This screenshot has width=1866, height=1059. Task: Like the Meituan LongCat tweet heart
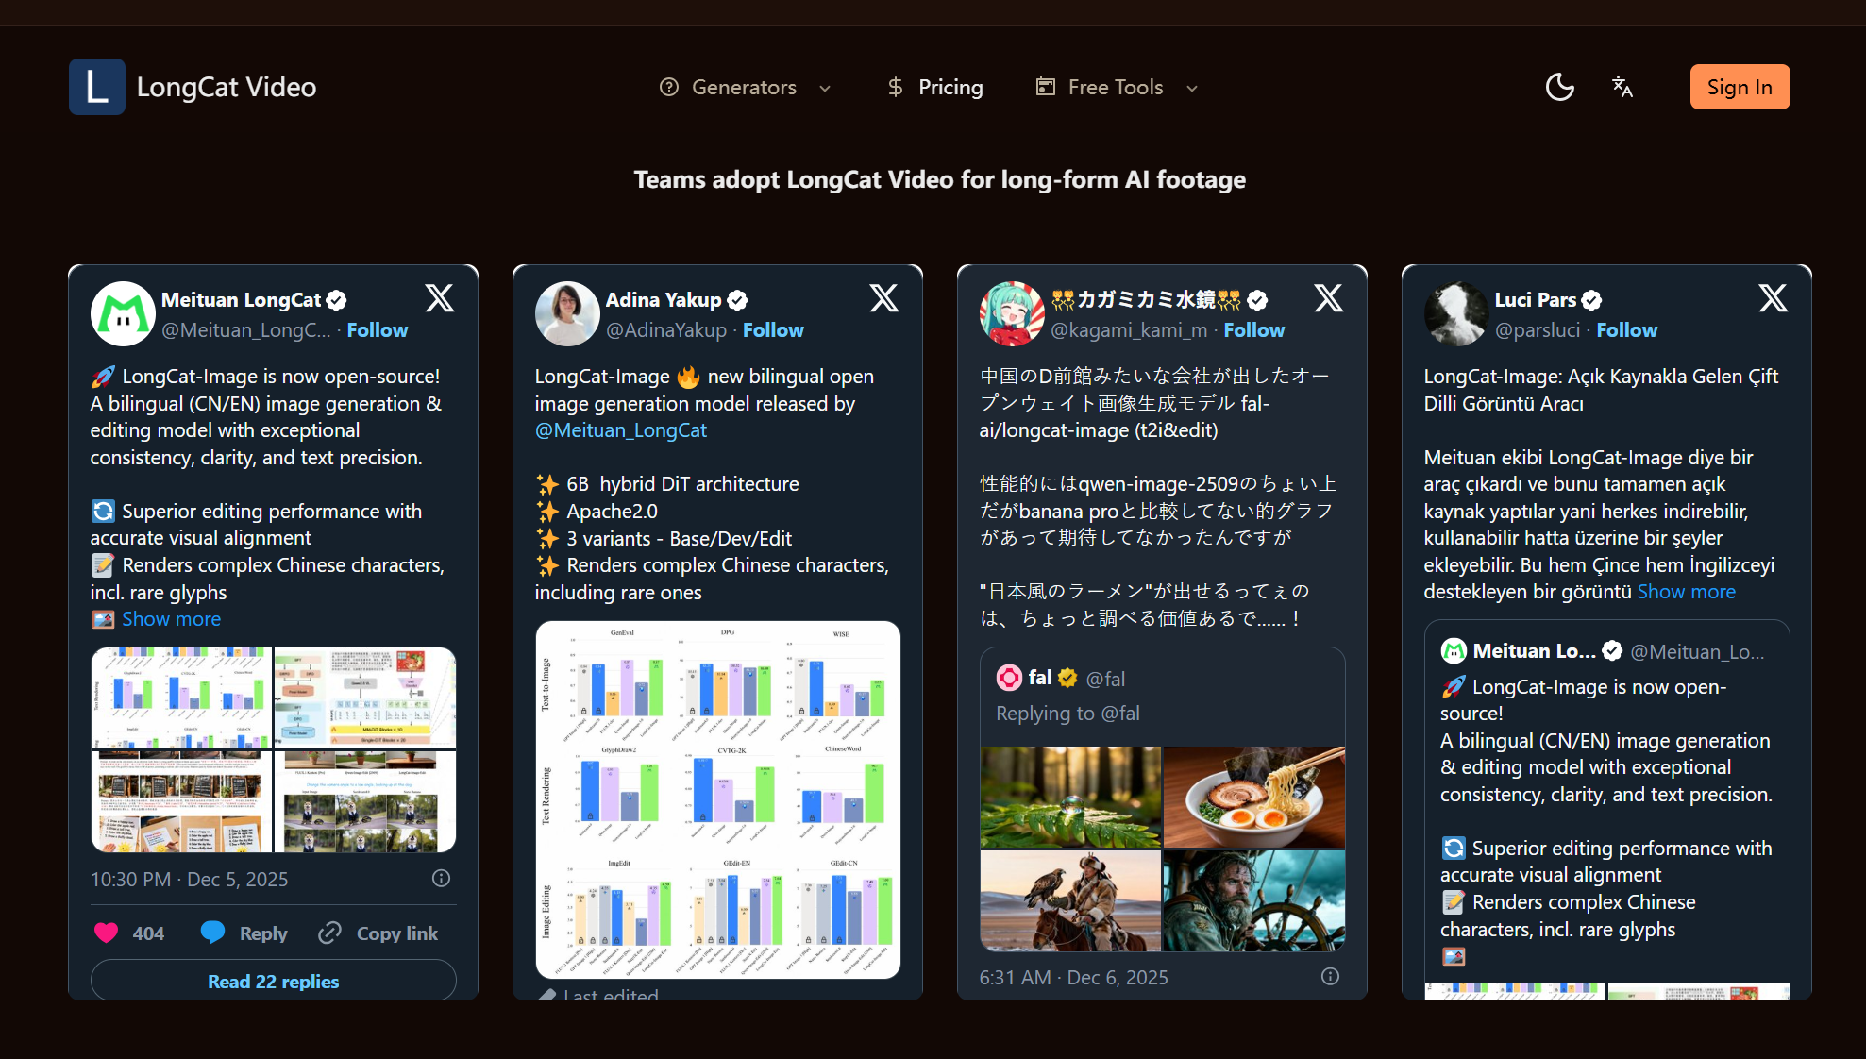[107, 933]
